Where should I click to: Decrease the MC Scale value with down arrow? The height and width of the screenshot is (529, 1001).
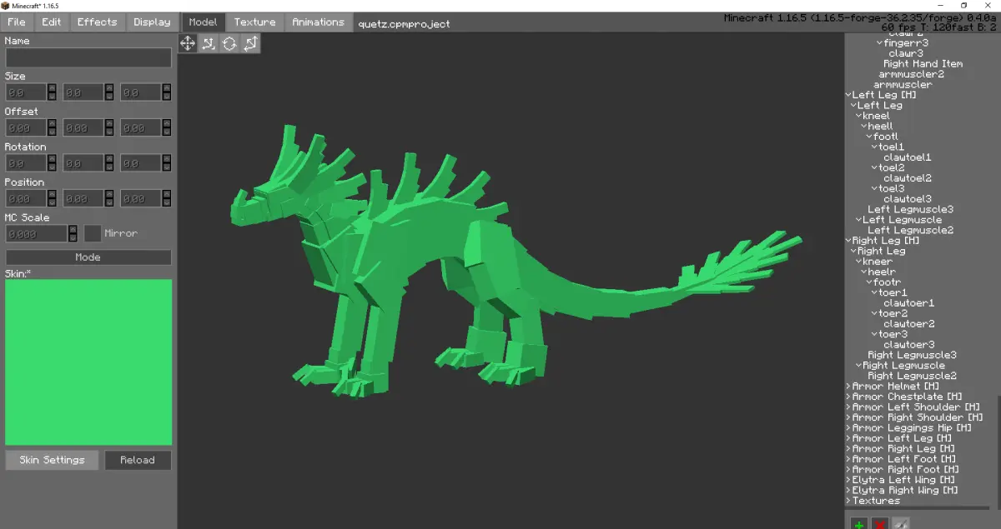click(x=72, y=239)
